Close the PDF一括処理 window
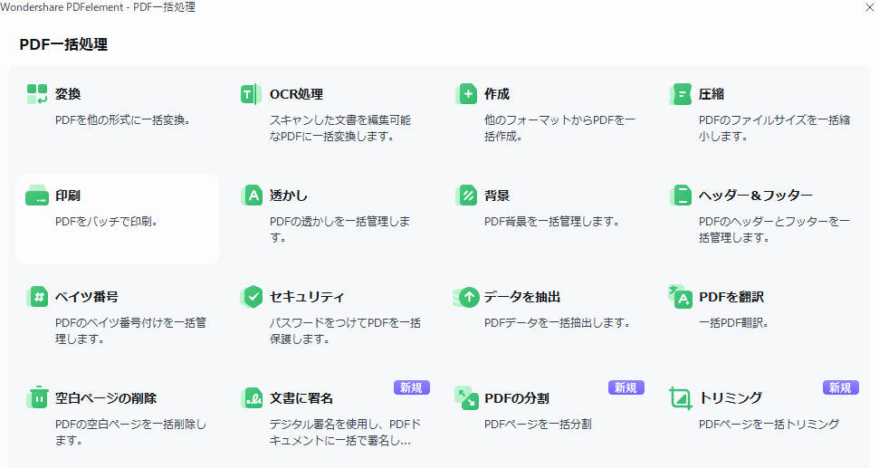879x468 pixels. [x=869, y=6]
